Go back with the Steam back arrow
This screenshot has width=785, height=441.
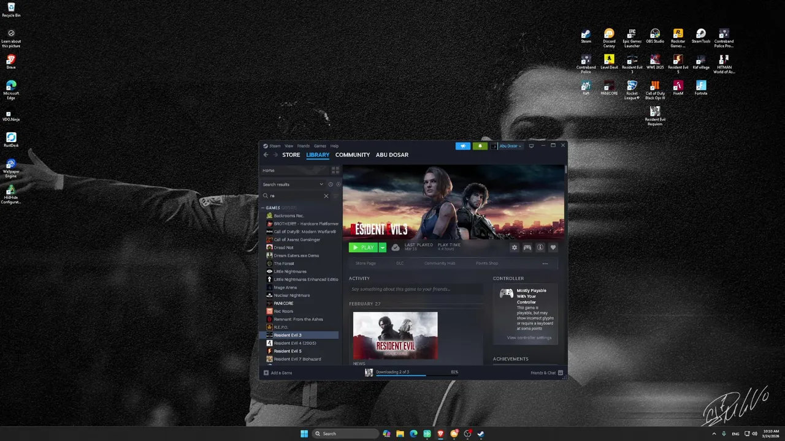pyautogui.click(x=266, y=155)
